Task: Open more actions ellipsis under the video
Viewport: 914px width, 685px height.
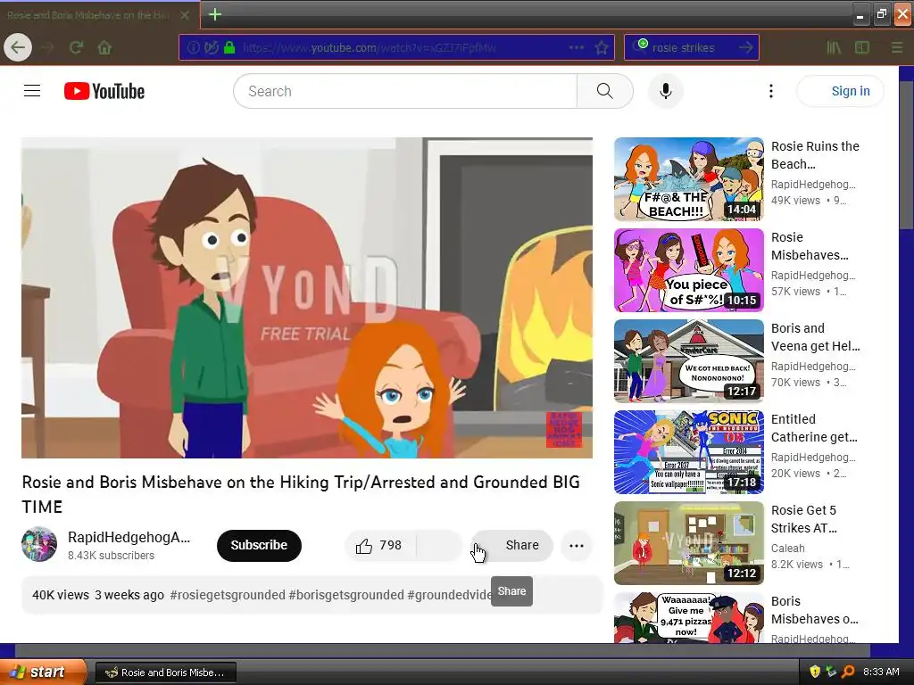Action: point(577,545)
